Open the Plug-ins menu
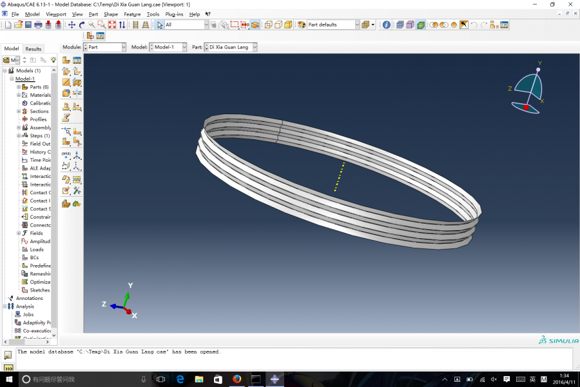This screenshot has width=580, height=387. 174,14
